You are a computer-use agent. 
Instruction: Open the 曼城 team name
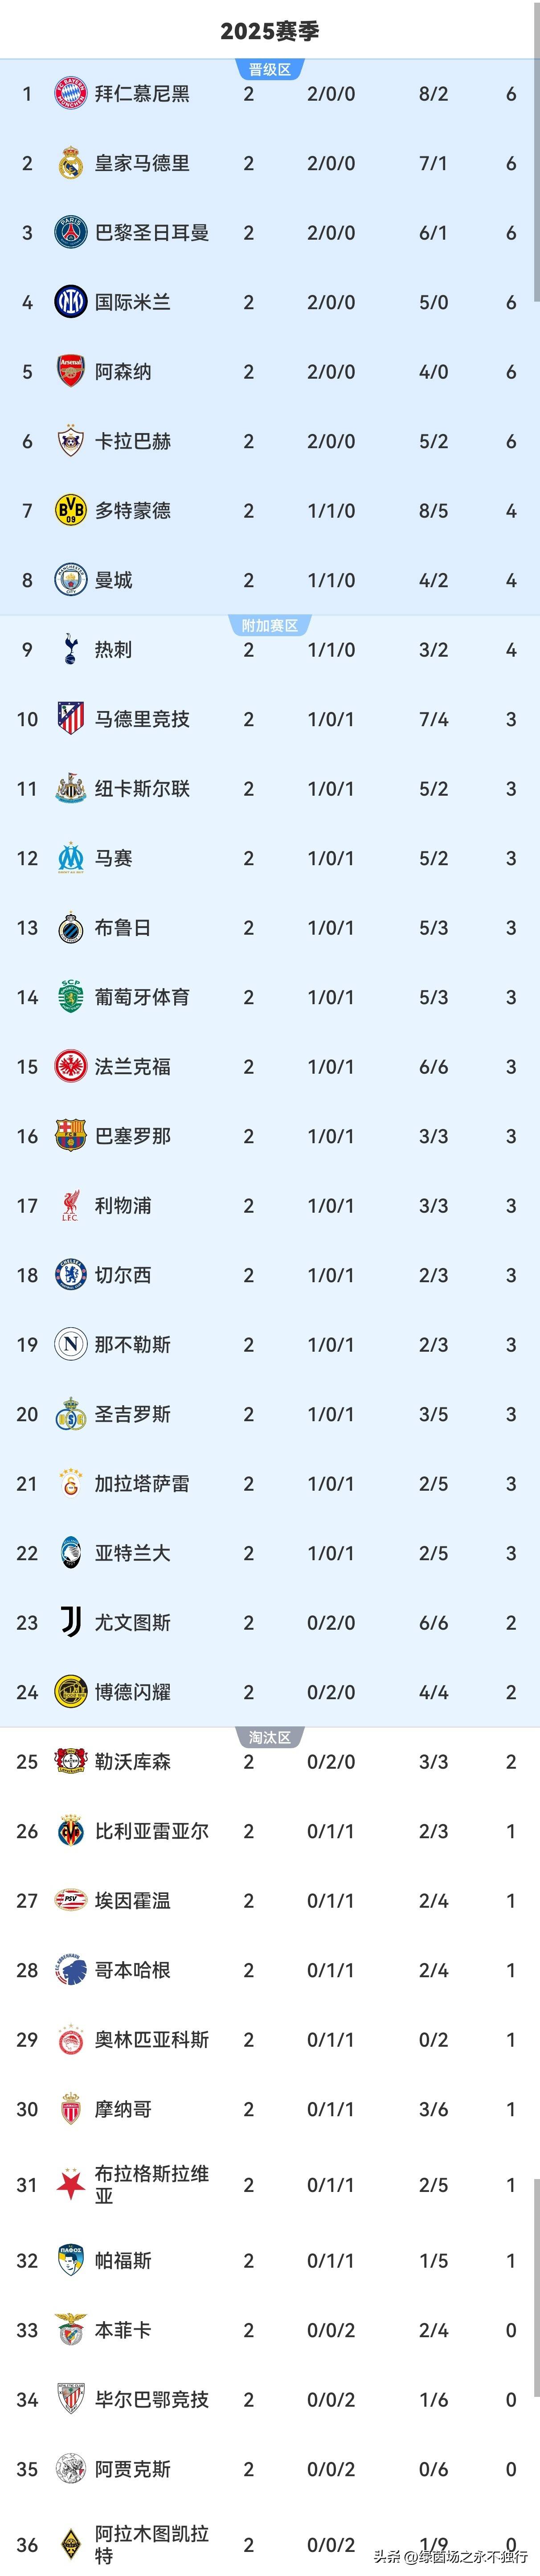[113, 581]
